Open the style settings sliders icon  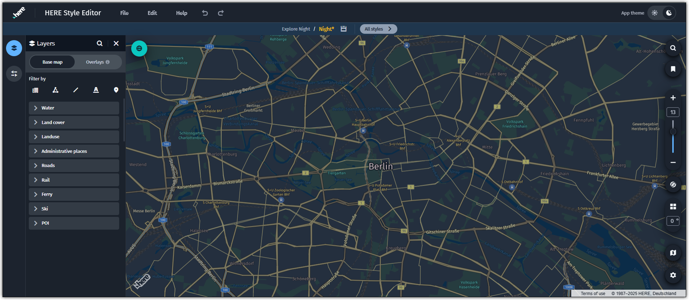pos(14,74)
